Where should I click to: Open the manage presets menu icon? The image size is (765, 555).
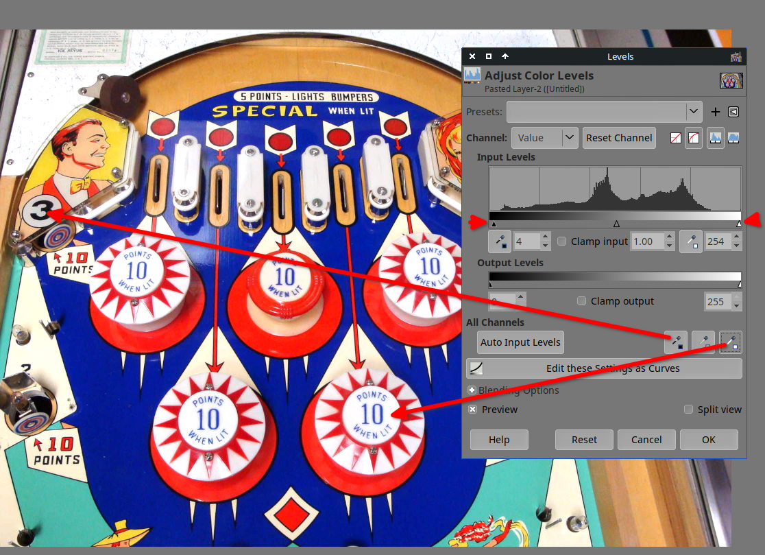[733, 112]
